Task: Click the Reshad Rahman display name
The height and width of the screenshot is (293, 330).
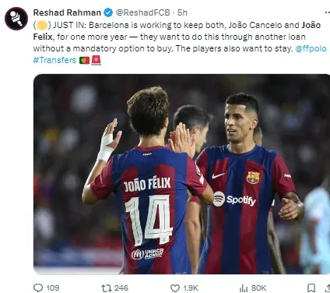Action: coord(67,12)
